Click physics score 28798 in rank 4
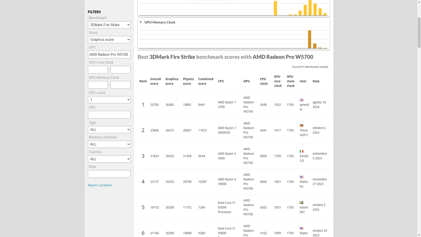This screenshot has height=237, width=421. point(187,182)
